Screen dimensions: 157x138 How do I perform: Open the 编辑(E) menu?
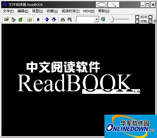pos(23,11)
